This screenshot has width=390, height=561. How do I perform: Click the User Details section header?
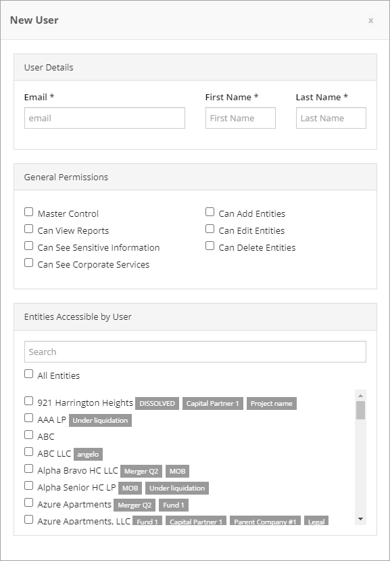click(195, 67)
